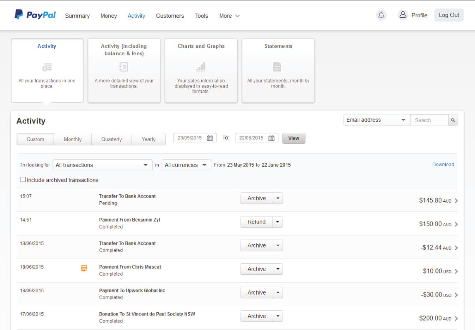Expand options arrow for Chris Muscat payment
Viewport: 475px width, 330px height.
coord(278,269)
